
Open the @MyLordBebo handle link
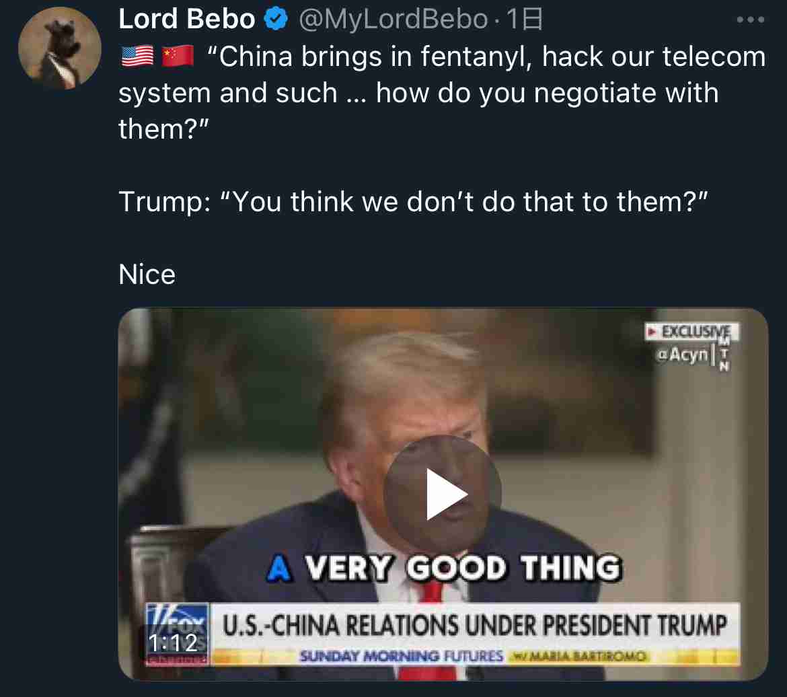tap(393, 19)
